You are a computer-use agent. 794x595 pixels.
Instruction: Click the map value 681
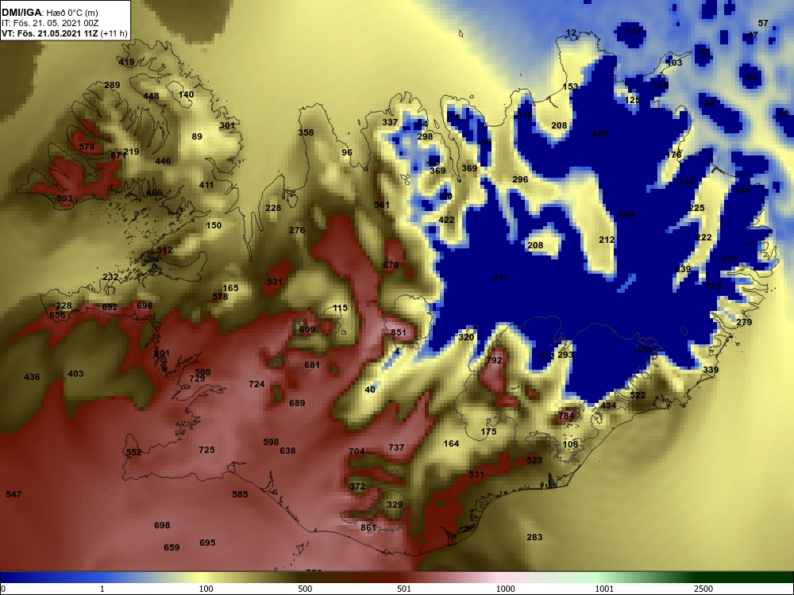click(312, 365)
